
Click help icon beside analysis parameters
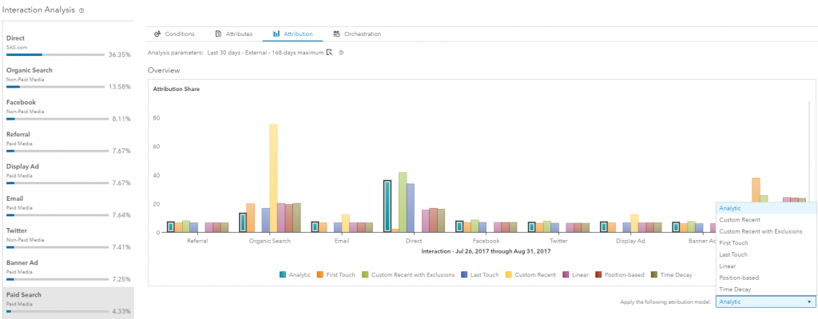point(341,53)
